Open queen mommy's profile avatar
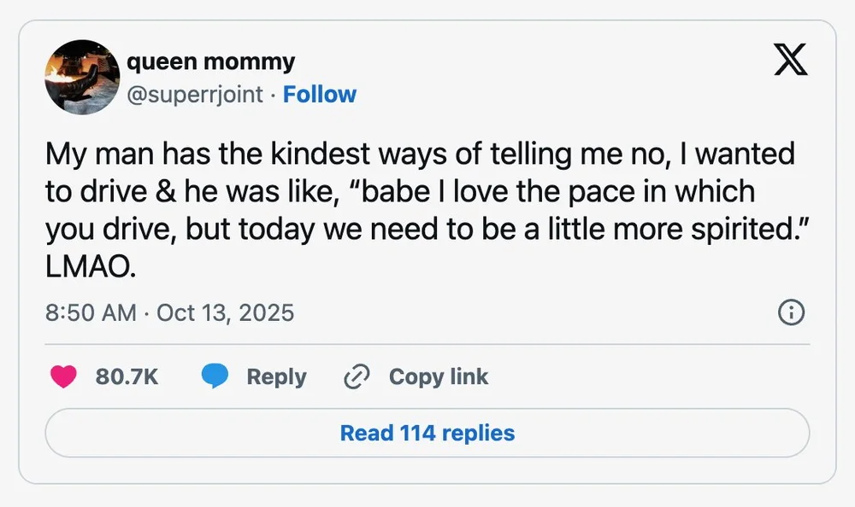The width and height of the screenshot is (855, 507). [80, 77]
